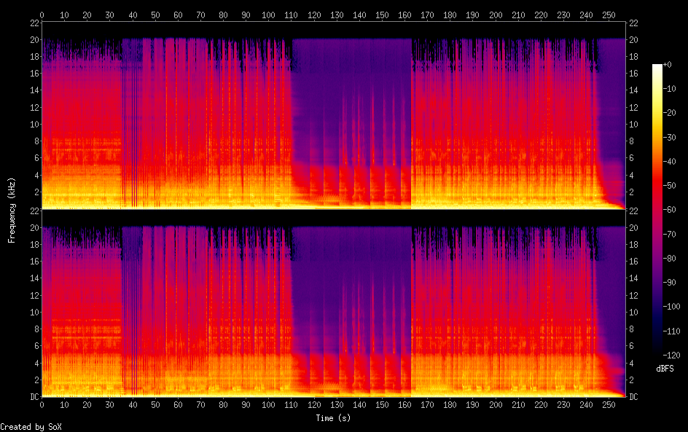
Task: Click the 200 tick on the top time axis
Action: coord(496,14)
